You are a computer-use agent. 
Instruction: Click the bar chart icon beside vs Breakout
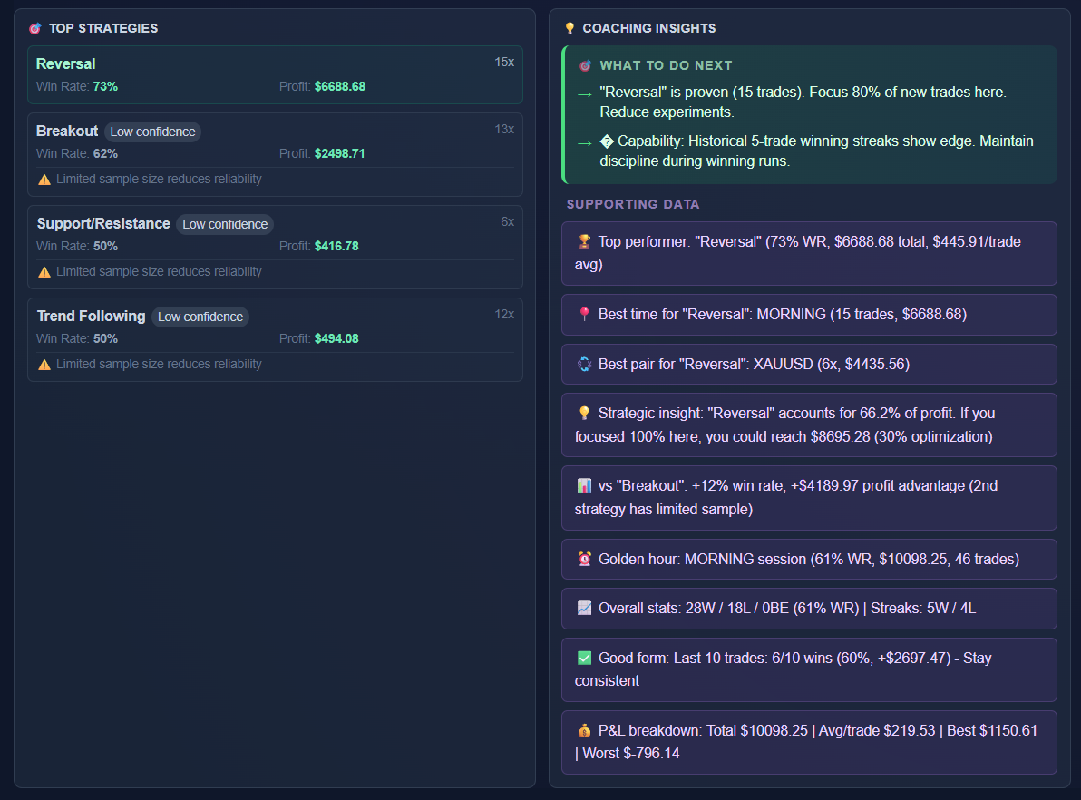(584, 486)
